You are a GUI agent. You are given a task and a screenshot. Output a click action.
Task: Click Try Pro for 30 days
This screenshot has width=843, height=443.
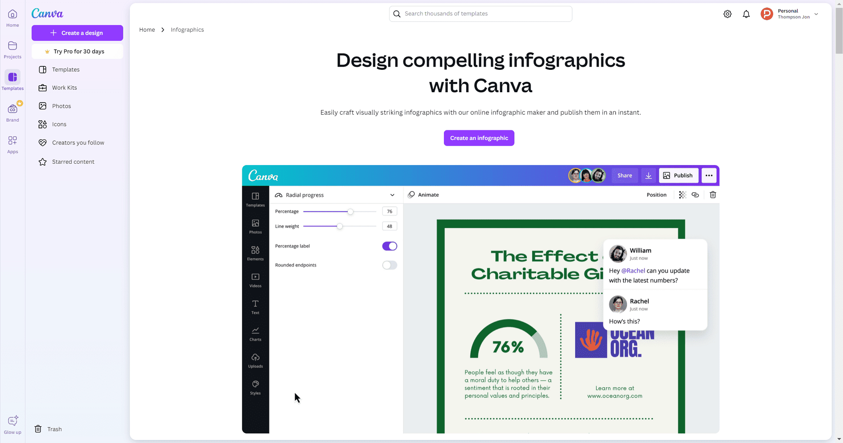tap(77, 51)
